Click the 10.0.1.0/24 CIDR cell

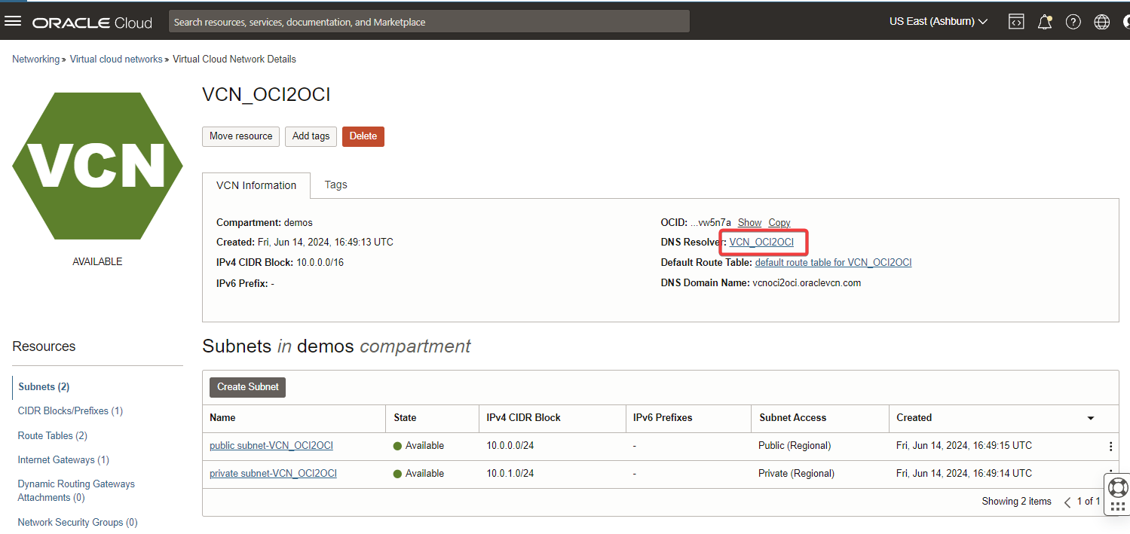510,474
